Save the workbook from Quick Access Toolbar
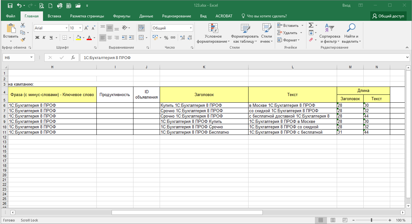412x224 pixels. (x=10, y=5)
